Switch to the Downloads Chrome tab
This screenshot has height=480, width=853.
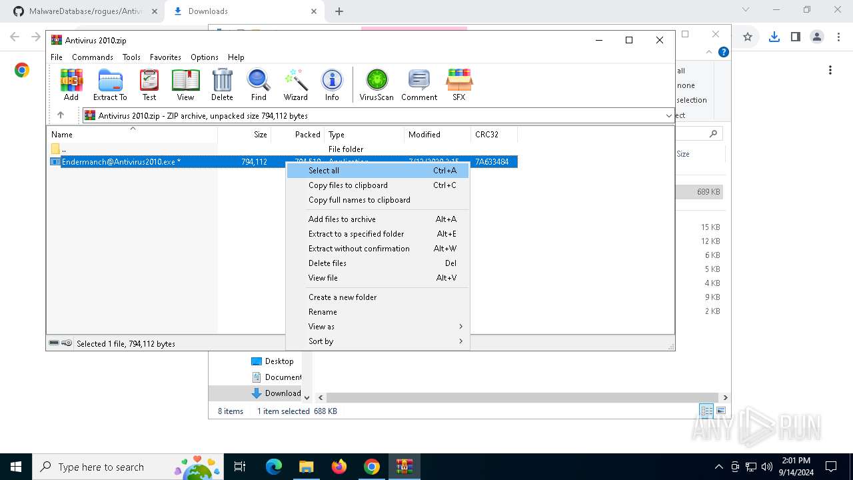[x=245, y=11]
